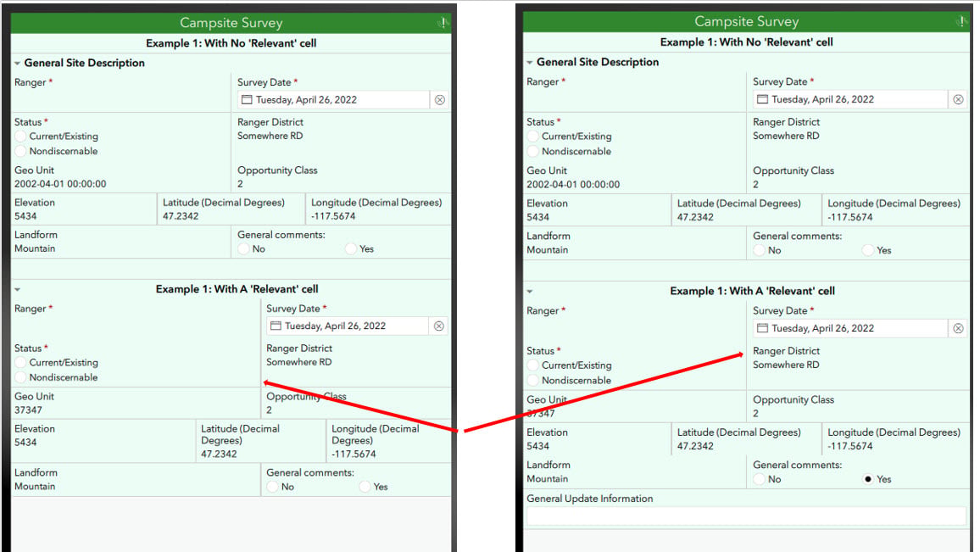Click 'Somewhere RD' in right survey's first section
The image size is (980, 552).
pos(786,136)
